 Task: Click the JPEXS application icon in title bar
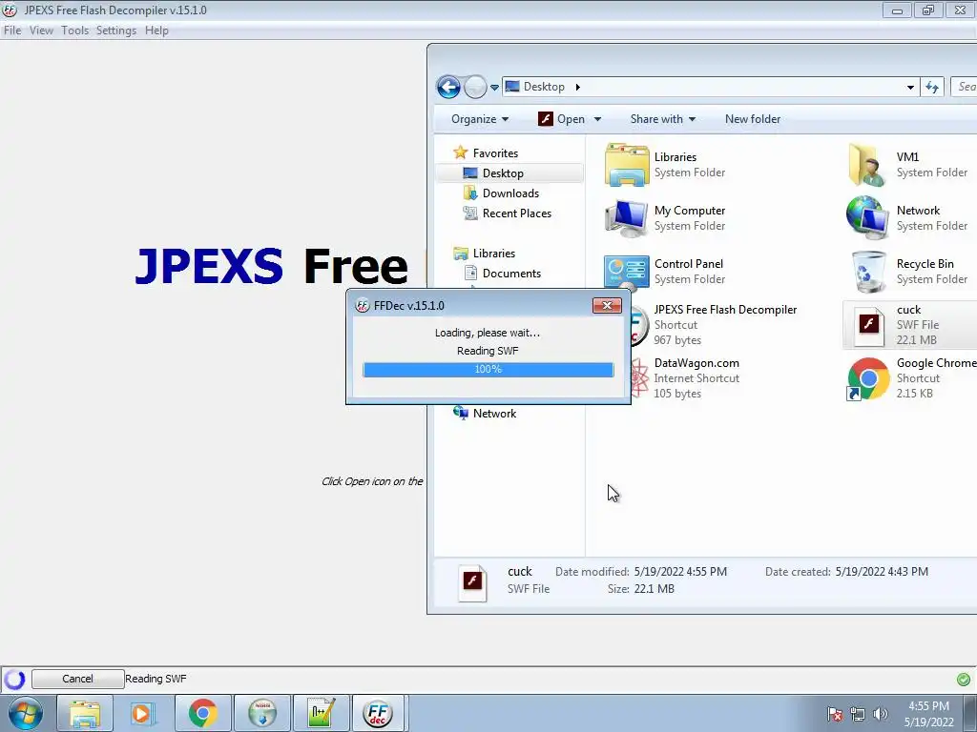point(10,10)
